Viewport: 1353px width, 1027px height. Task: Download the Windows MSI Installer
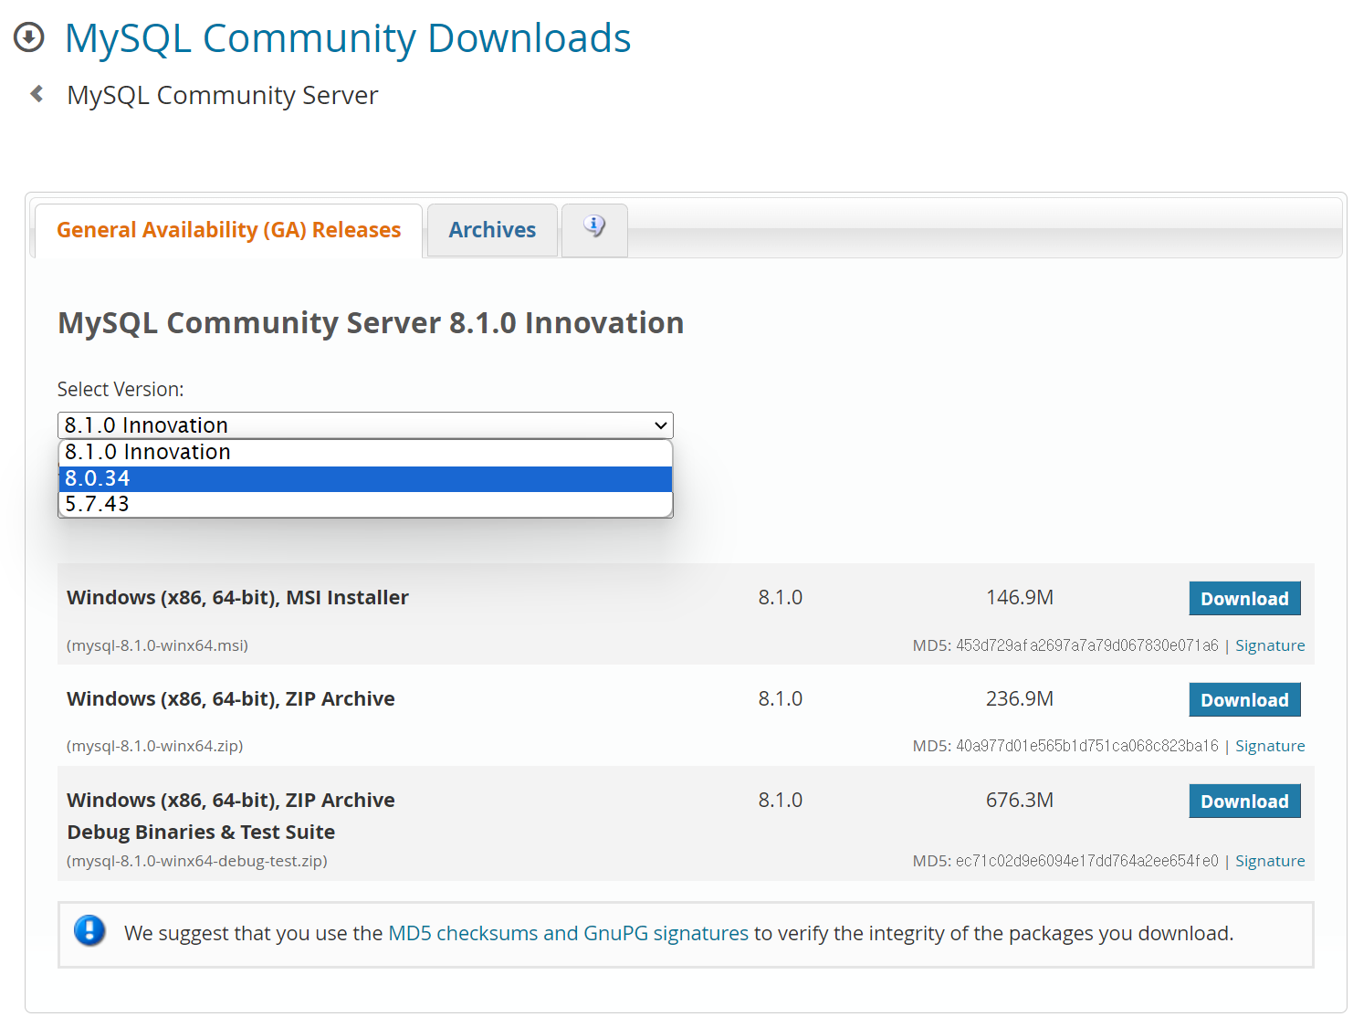pos(1244,598)
